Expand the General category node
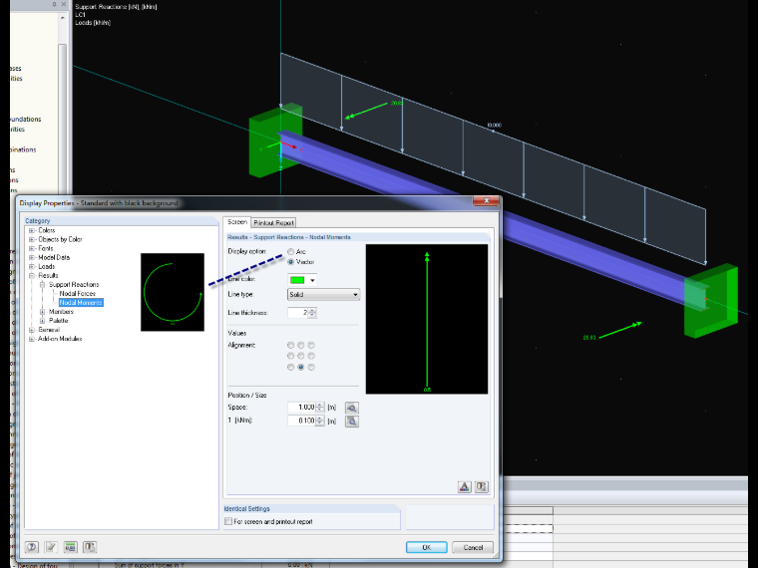The width and height of the screenshot is (758, 568). [32, 330]
